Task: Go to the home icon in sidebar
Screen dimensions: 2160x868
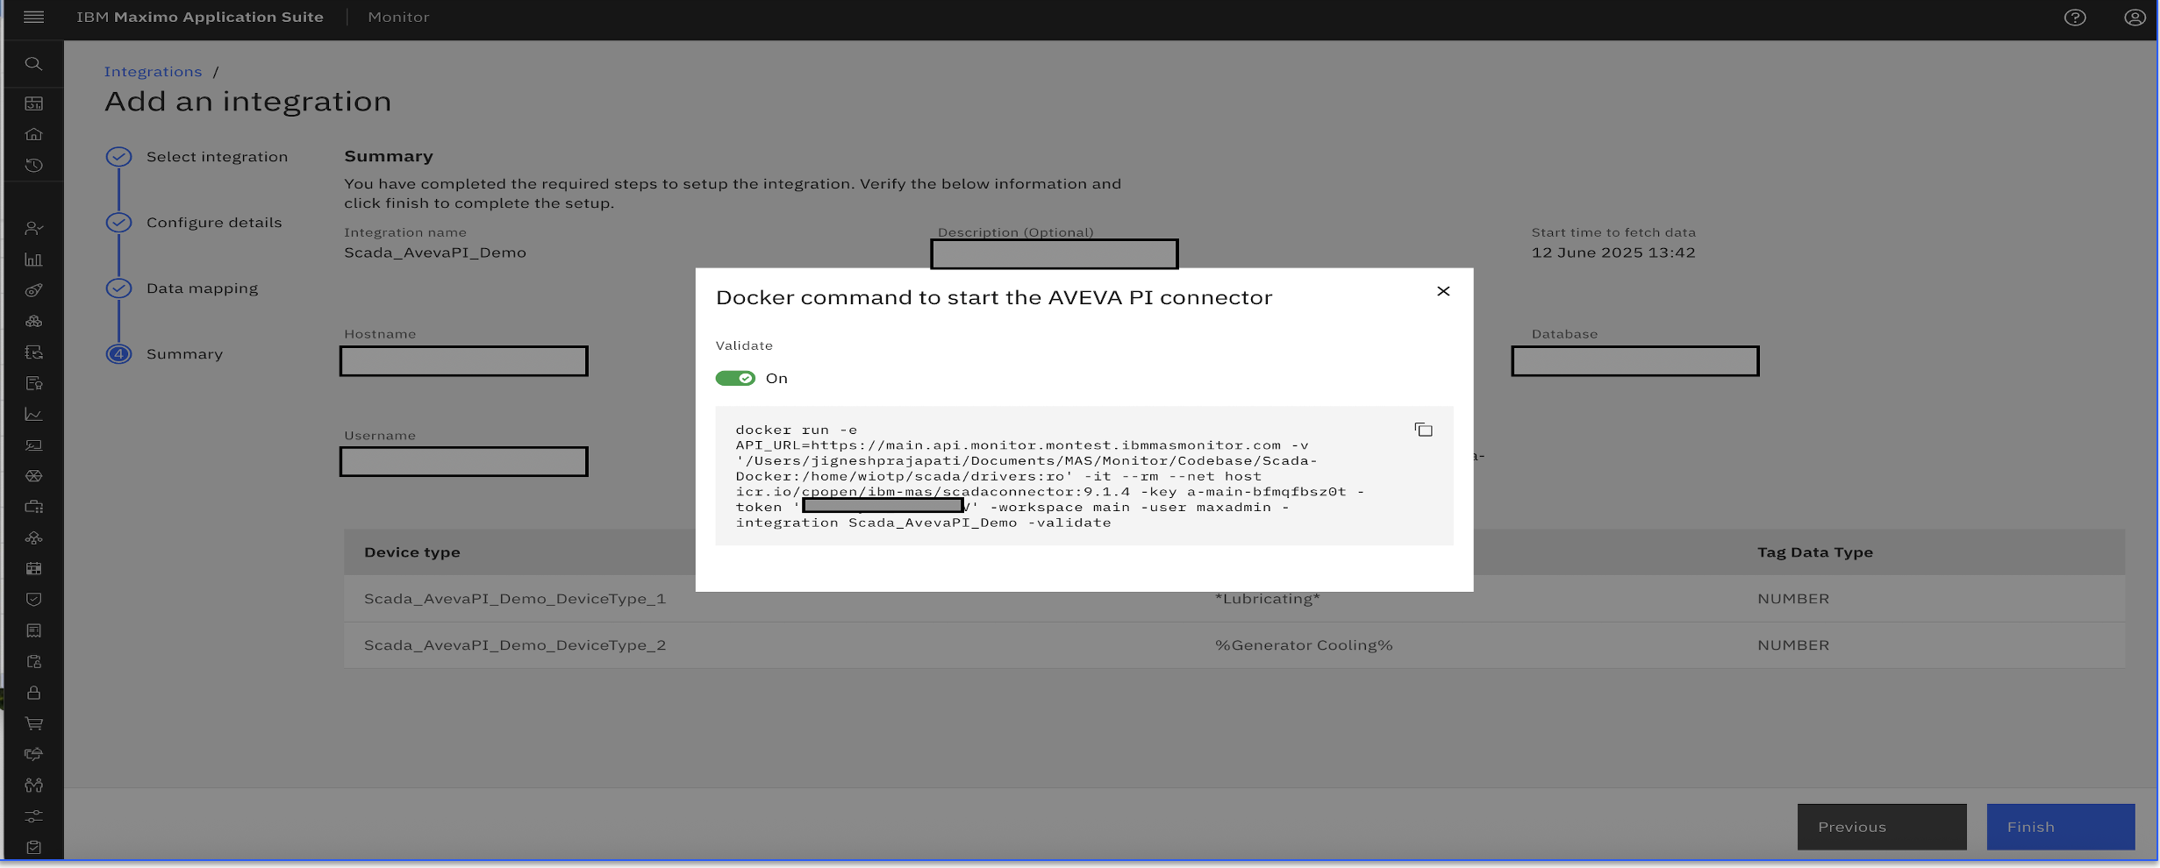Action: click(33, 134)
